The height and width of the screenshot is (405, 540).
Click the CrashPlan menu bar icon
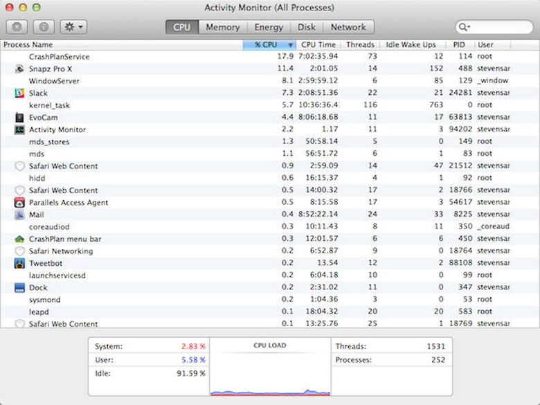pyautogui.click(x=19, y=239)
